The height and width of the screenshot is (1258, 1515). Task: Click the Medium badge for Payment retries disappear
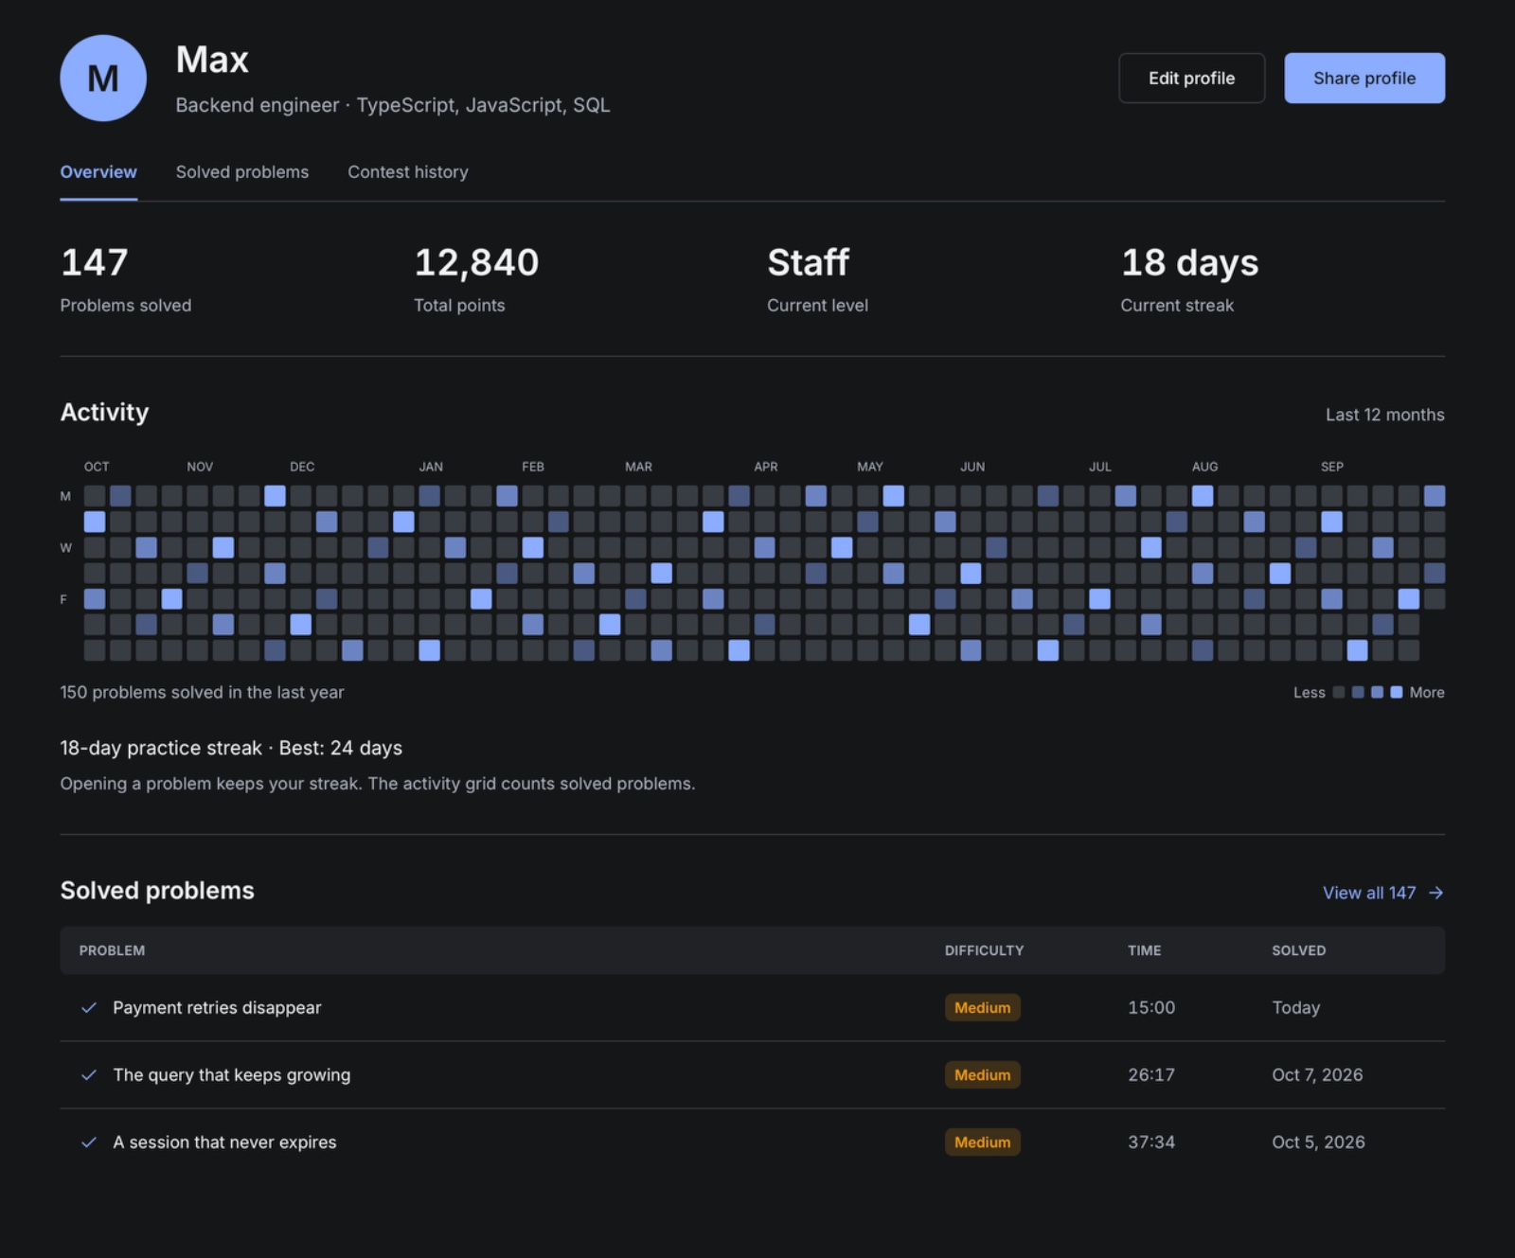point(982,1007)
